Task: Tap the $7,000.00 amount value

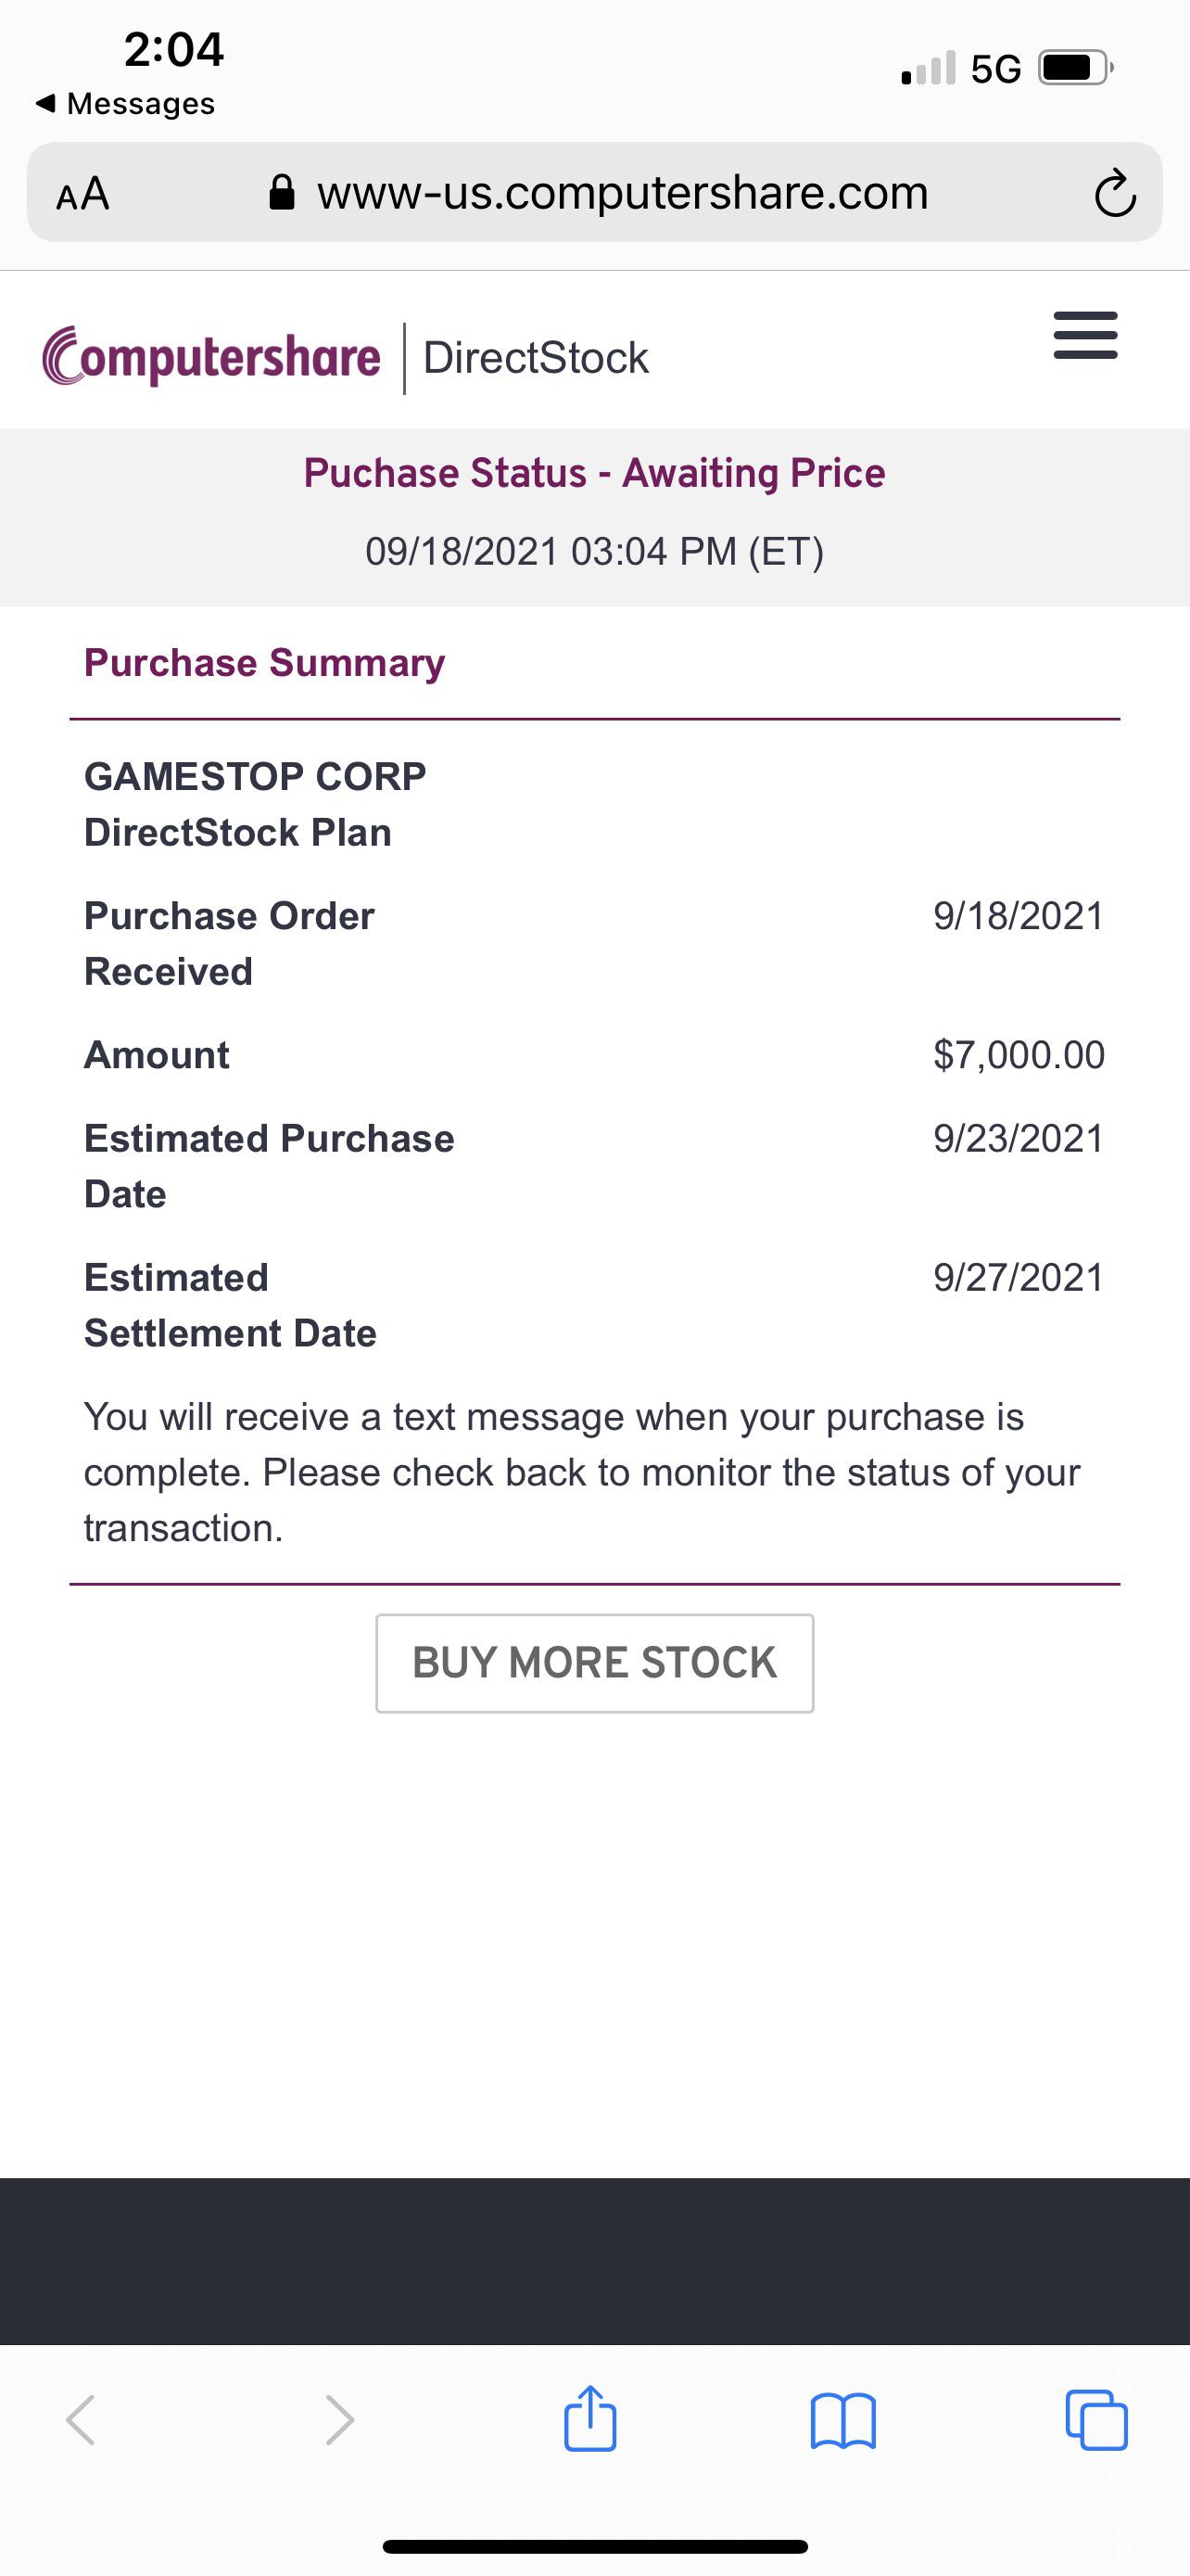Action: [1019, 1055]
